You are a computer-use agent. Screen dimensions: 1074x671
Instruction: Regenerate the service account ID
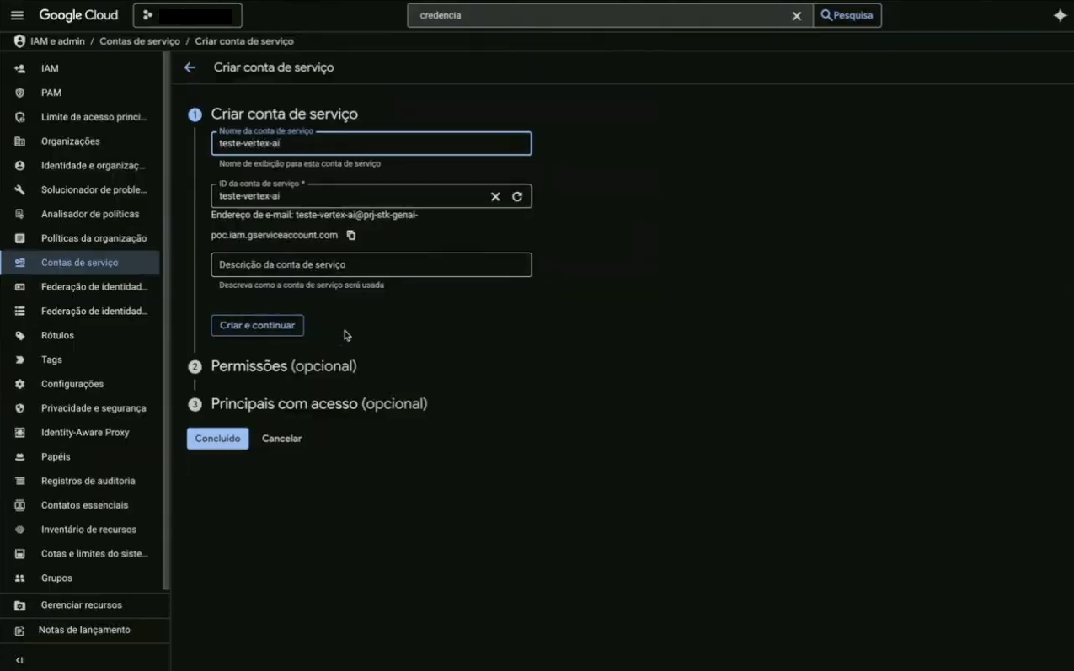pos(517,196)
